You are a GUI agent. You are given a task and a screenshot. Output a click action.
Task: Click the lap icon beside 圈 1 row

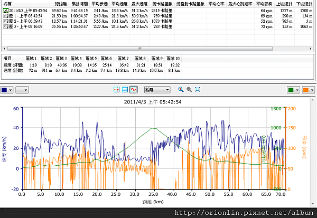[6, 16]
